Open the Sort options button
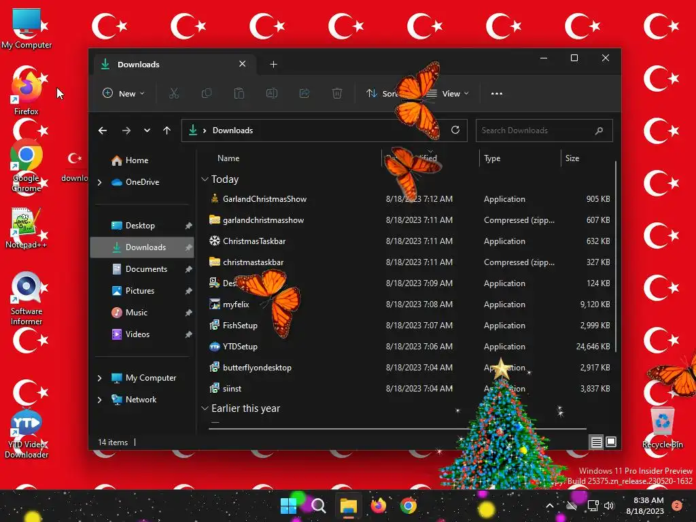The width and height of the screenshot is (696, 522). (382, 93)
